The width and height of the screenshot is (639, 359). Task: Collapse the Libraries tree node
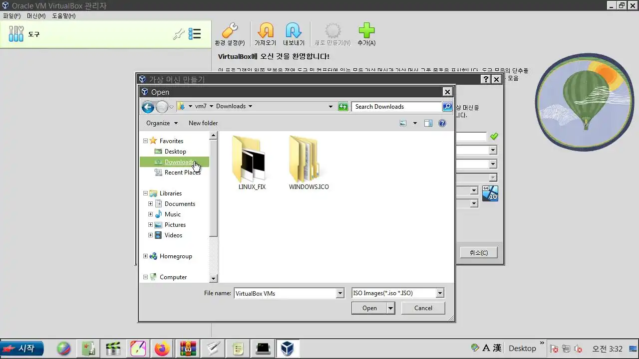145,193
